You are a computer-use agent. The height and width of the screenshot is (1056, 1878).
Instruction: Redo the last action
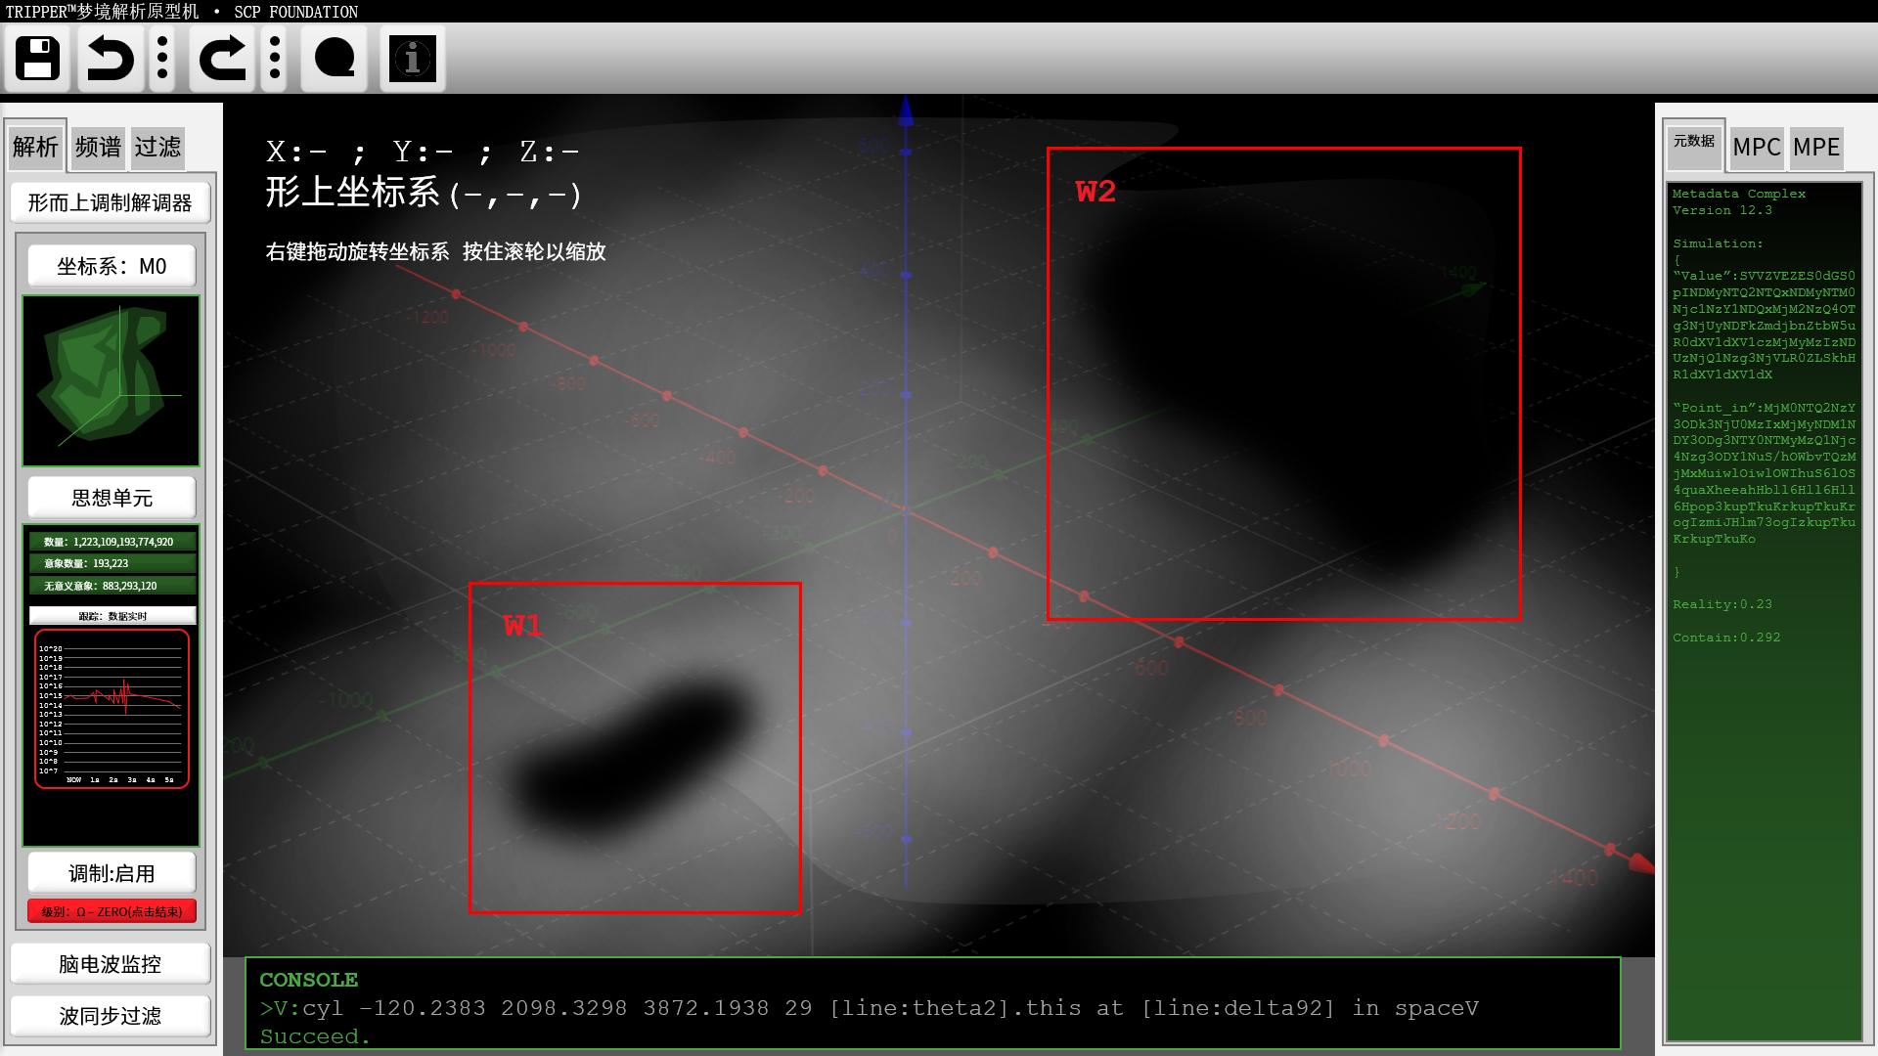(222, 60)
